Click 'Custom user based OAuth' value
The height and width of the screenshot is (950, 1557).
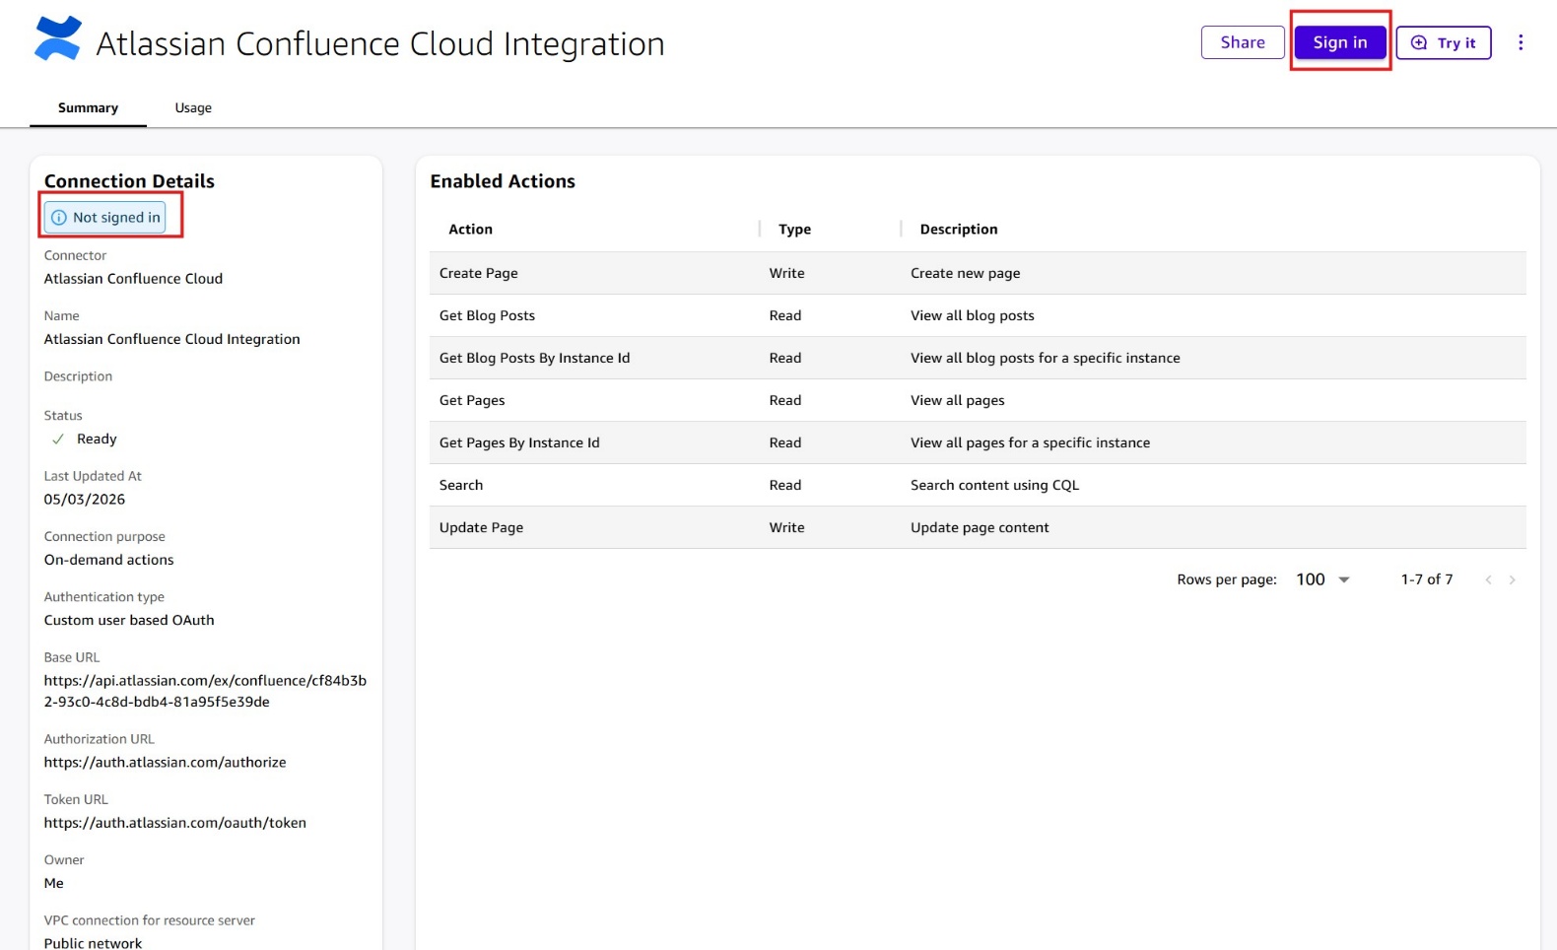[x=129, y=620]
